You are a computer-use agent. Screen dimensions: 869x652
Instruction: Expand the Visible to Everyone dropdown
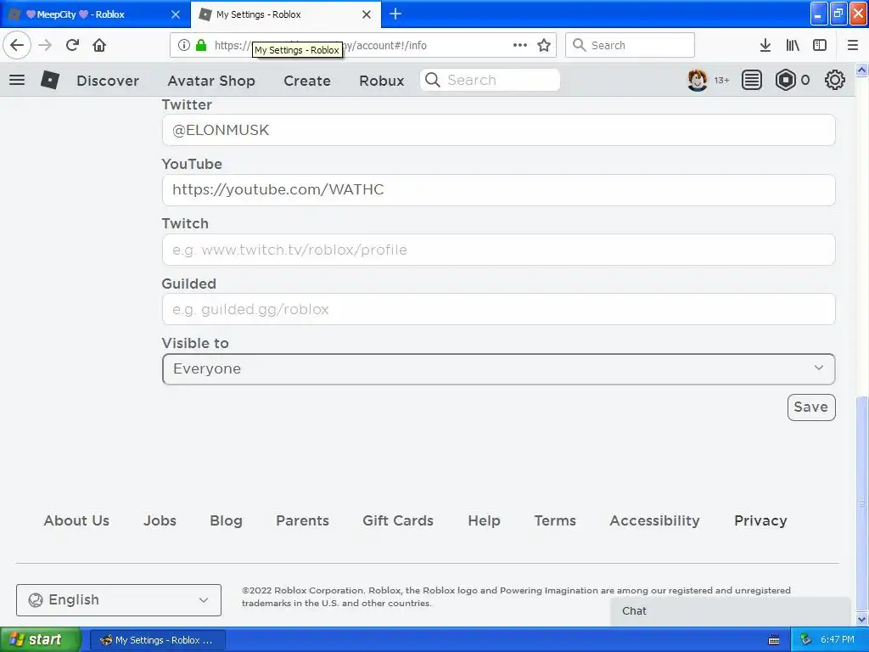(498, 368)
